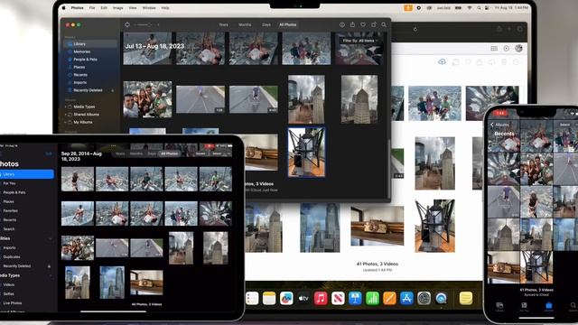Open Freeform from the Dock

pos(286,298)
